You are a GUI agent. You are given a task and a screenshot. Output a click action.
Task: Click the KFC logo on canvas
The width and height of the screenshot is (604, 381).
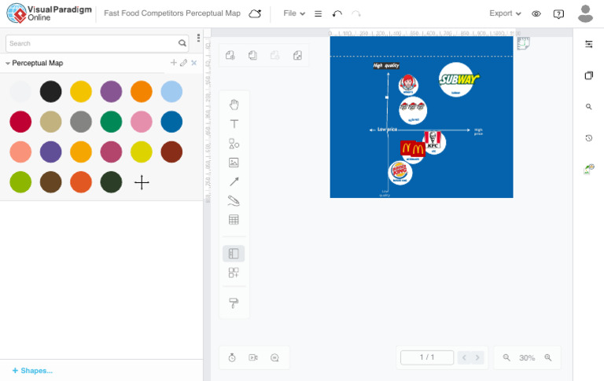click(433, 141)
